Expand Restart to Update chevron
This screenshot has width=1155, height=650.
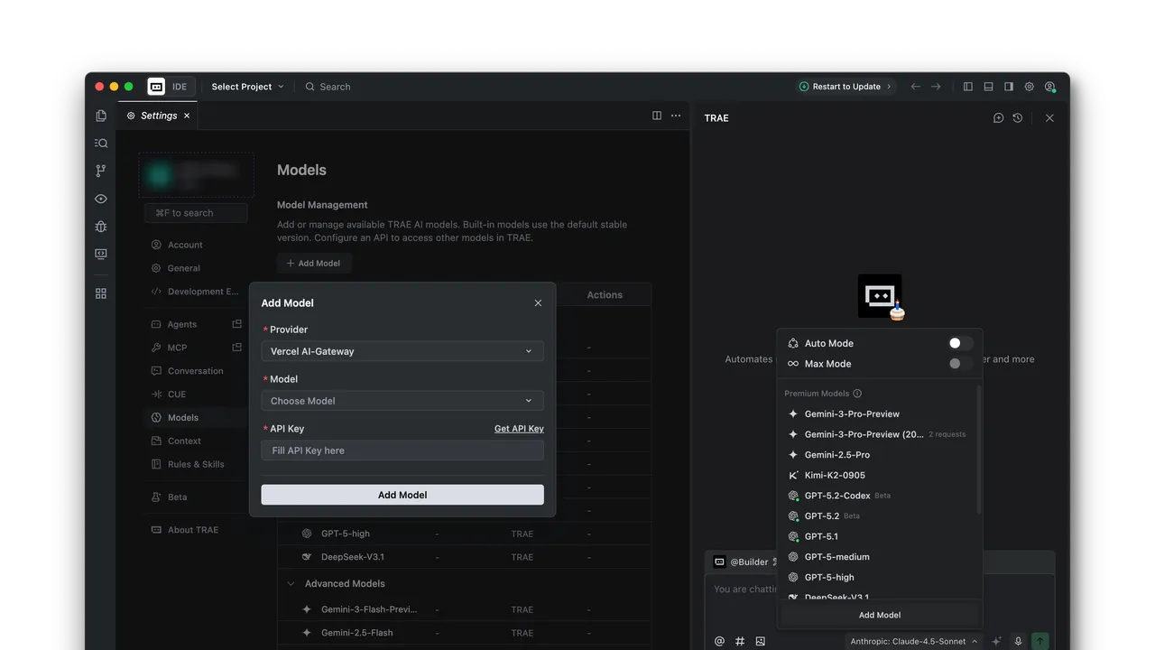[889, 87]
